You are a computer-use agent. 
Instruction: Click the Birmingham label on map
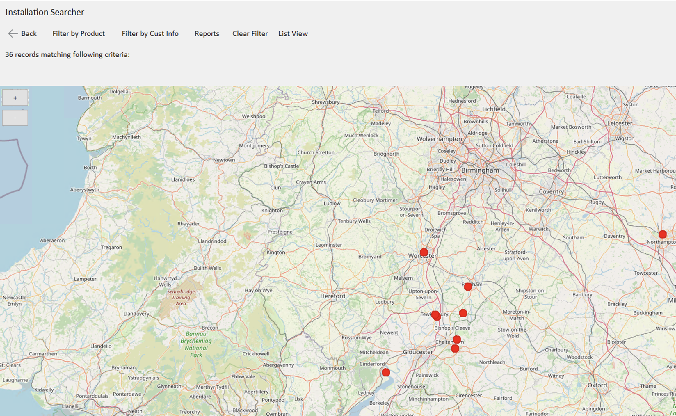click(x=480, y=170)
